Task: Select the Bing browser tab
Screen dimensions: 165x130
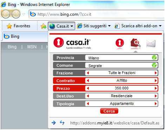Action: click(25, 36)
